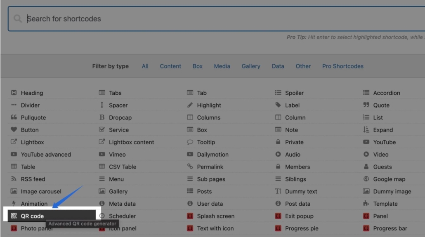This screenshot has height=237, width=425.
Task: Click the YouTube advanced play icon
Action: [14, 154]
